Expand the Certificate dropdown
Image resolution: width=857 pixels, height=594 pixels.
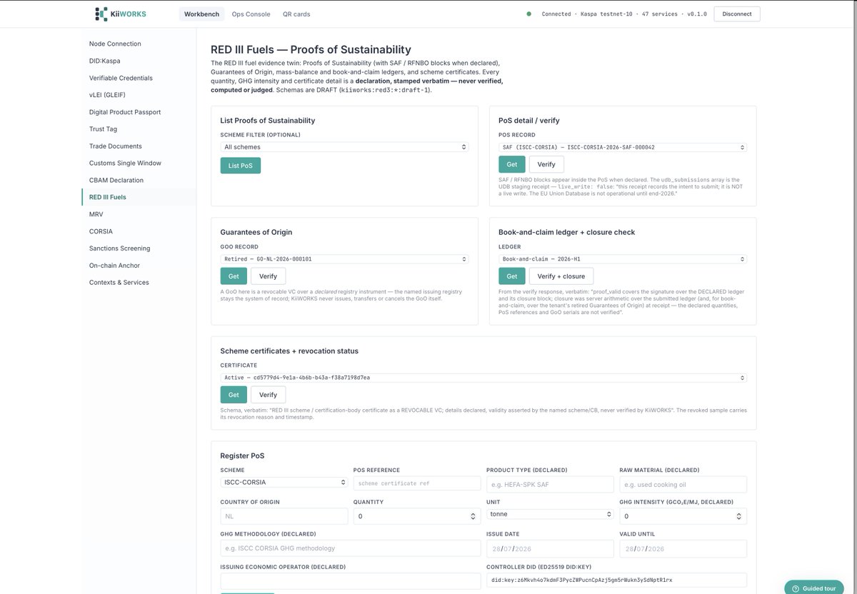pos(483,378)
